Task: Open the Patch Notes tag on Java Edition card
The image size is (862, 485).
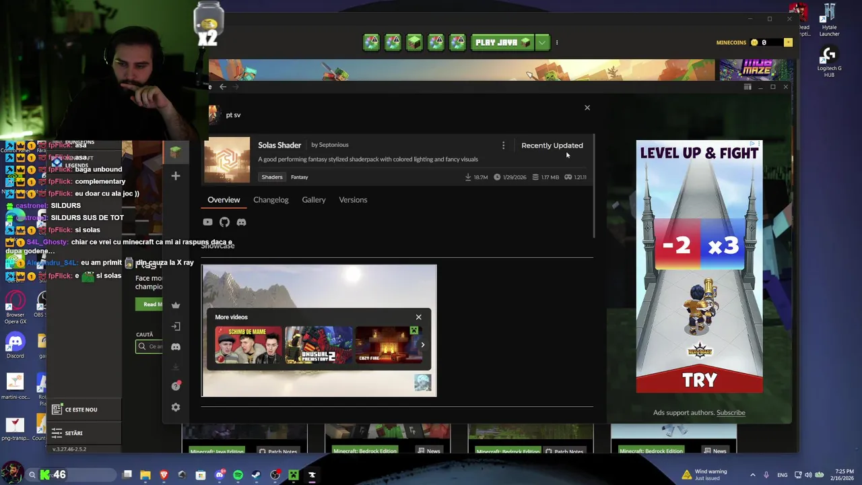Action: pyautogui.click(x=278, y=451)
